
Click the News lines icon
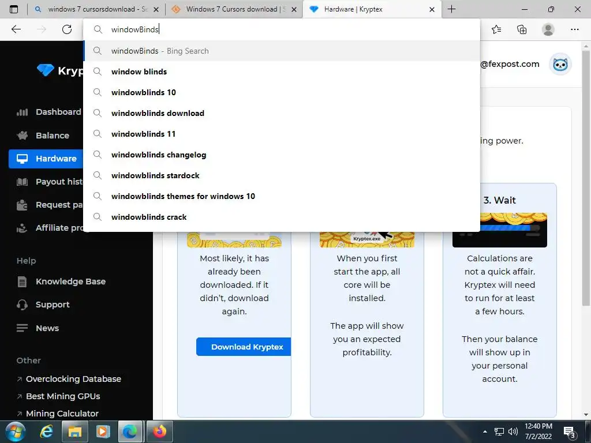click(23, 328)
